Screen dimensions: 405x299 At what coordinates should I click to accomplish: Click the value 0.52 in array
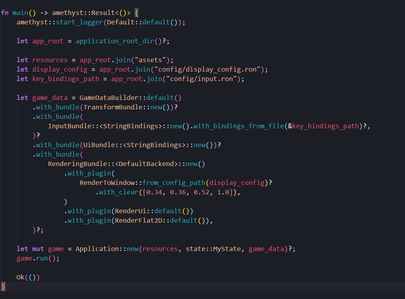coord(201,192)
